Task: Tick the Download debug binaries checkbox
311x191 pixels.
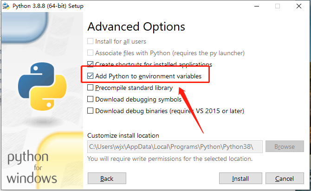Action: click(x=91, y=111)
